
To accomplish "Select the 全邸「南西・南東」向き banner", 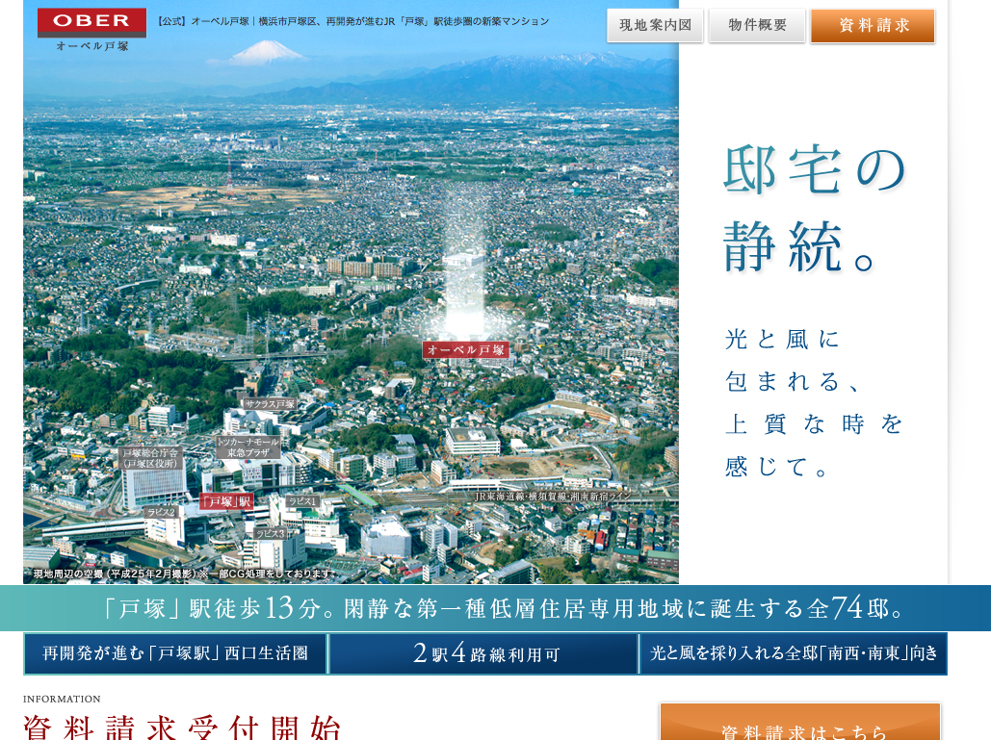I will pyautogui.click(x=794, y=653).
